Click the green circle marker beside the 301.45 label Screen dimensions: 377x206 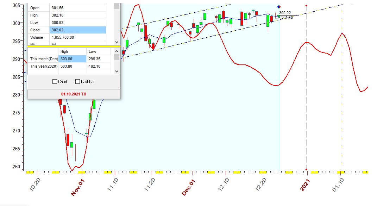coord(279,17)
